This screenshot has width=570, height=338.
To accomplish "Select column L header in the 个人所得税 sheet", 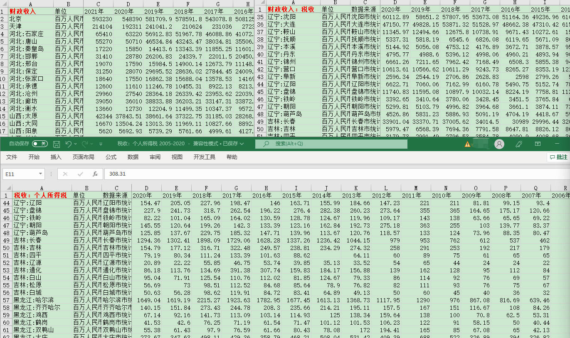I will click(386, 188).
